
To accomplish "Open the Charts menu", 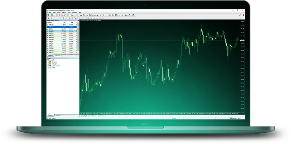I will coord(64,13).
